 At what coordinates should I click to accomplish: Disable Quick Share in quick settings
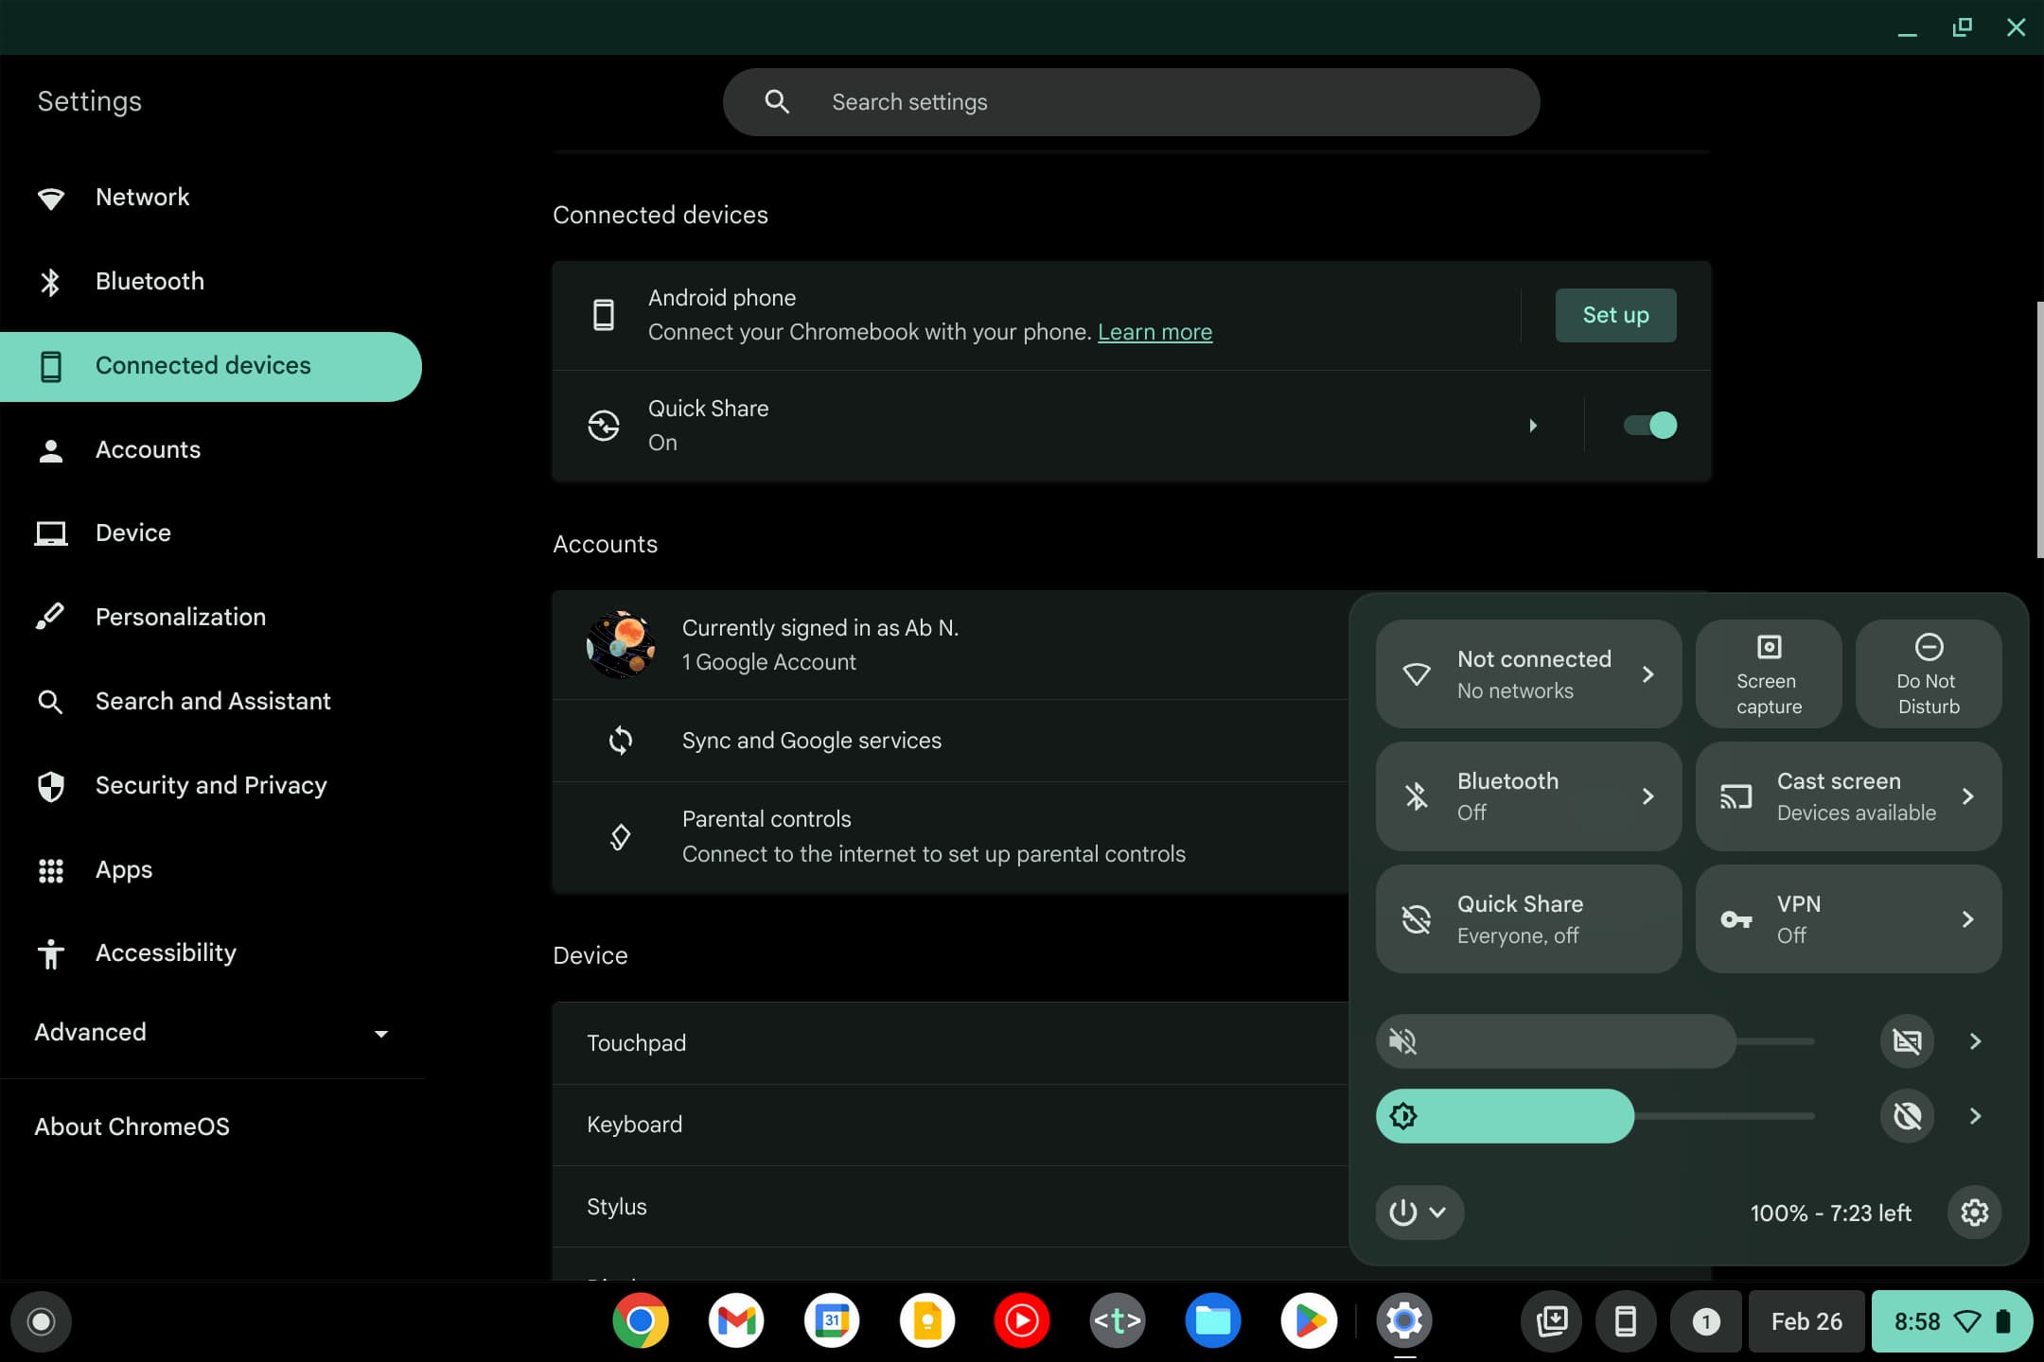1527,918
